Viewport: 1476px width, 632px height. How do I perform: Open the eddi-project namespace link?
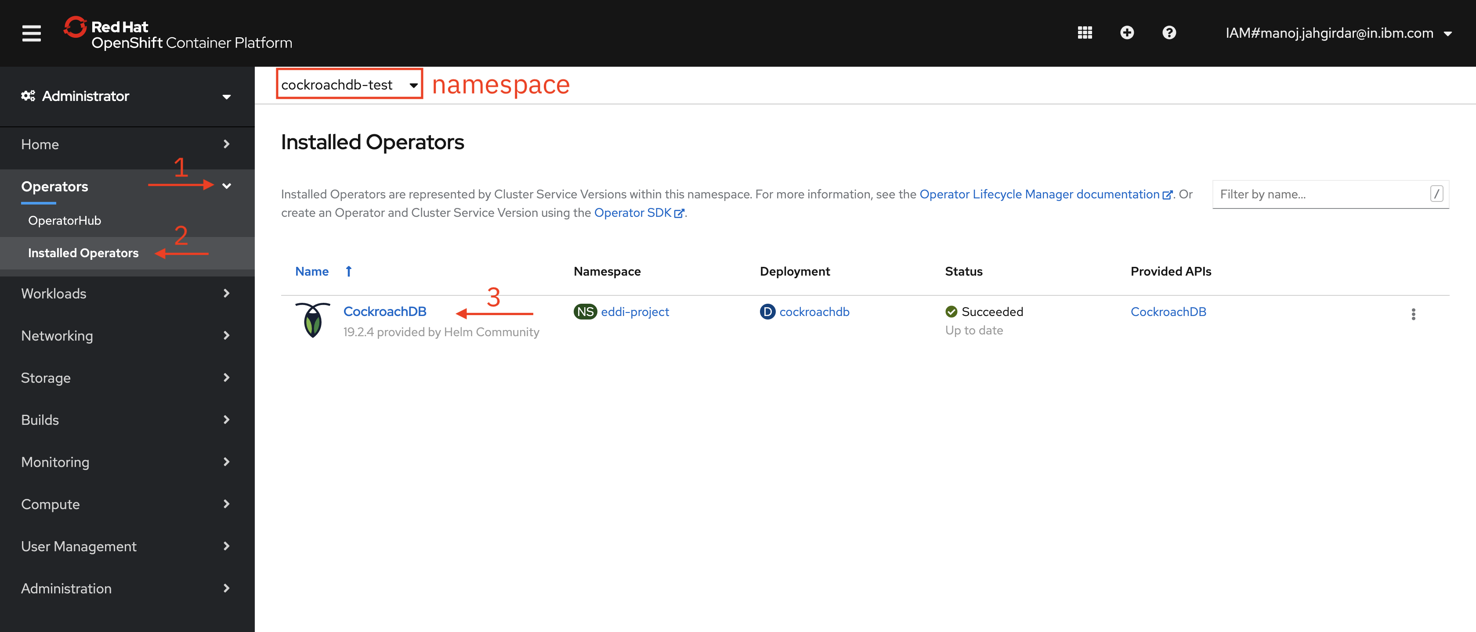(x=634, y=312)
